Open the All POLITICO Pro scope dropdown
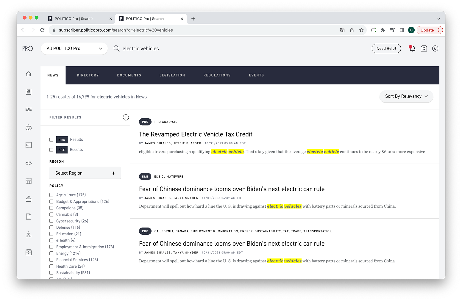462x301 pixels. click(x=74, y=48)
